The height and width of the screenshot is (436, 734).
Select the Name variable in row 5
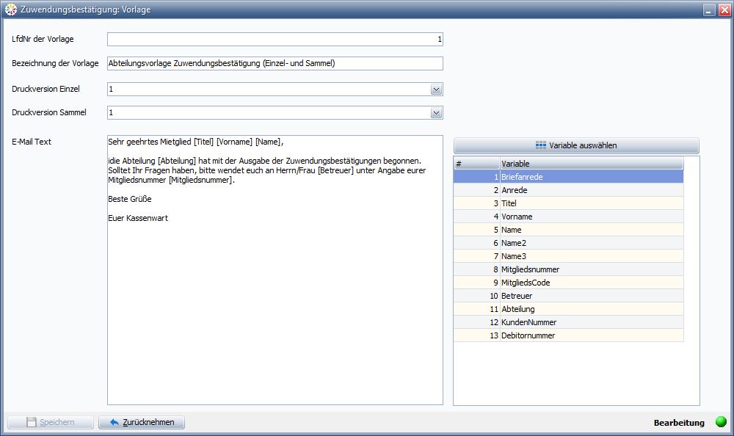point(568,230)
